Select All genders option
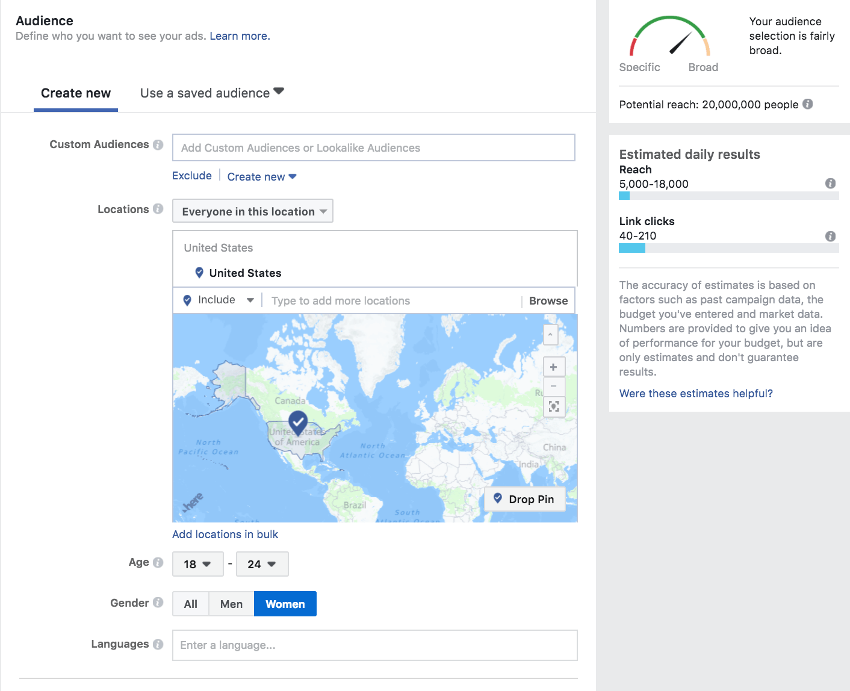 coord(190,604)
